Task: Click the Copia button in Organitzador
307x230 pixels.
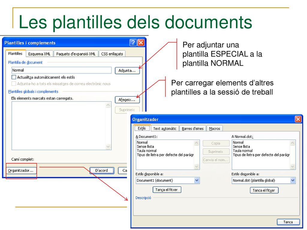Action: click(x=216, y=143)
